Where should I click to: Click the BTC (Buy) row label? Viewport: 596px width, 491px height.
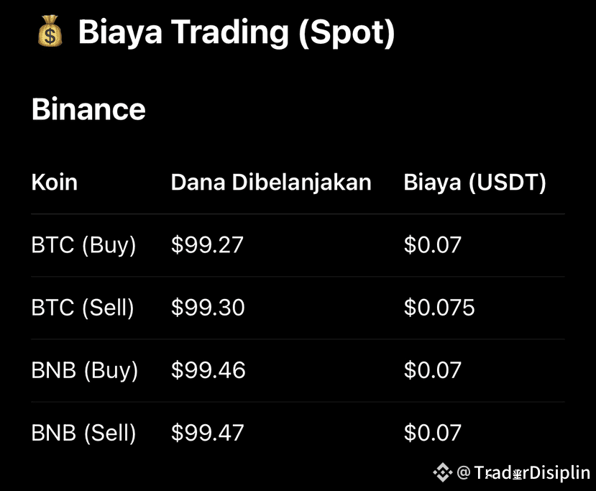click(83, 245)
